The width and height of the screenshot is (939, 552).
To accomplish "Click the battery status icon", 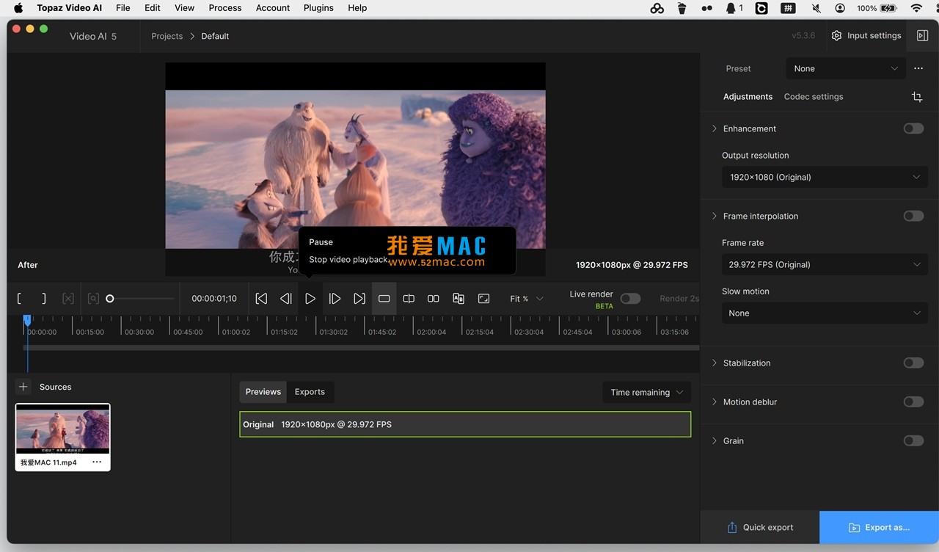I will pos(888,8).
